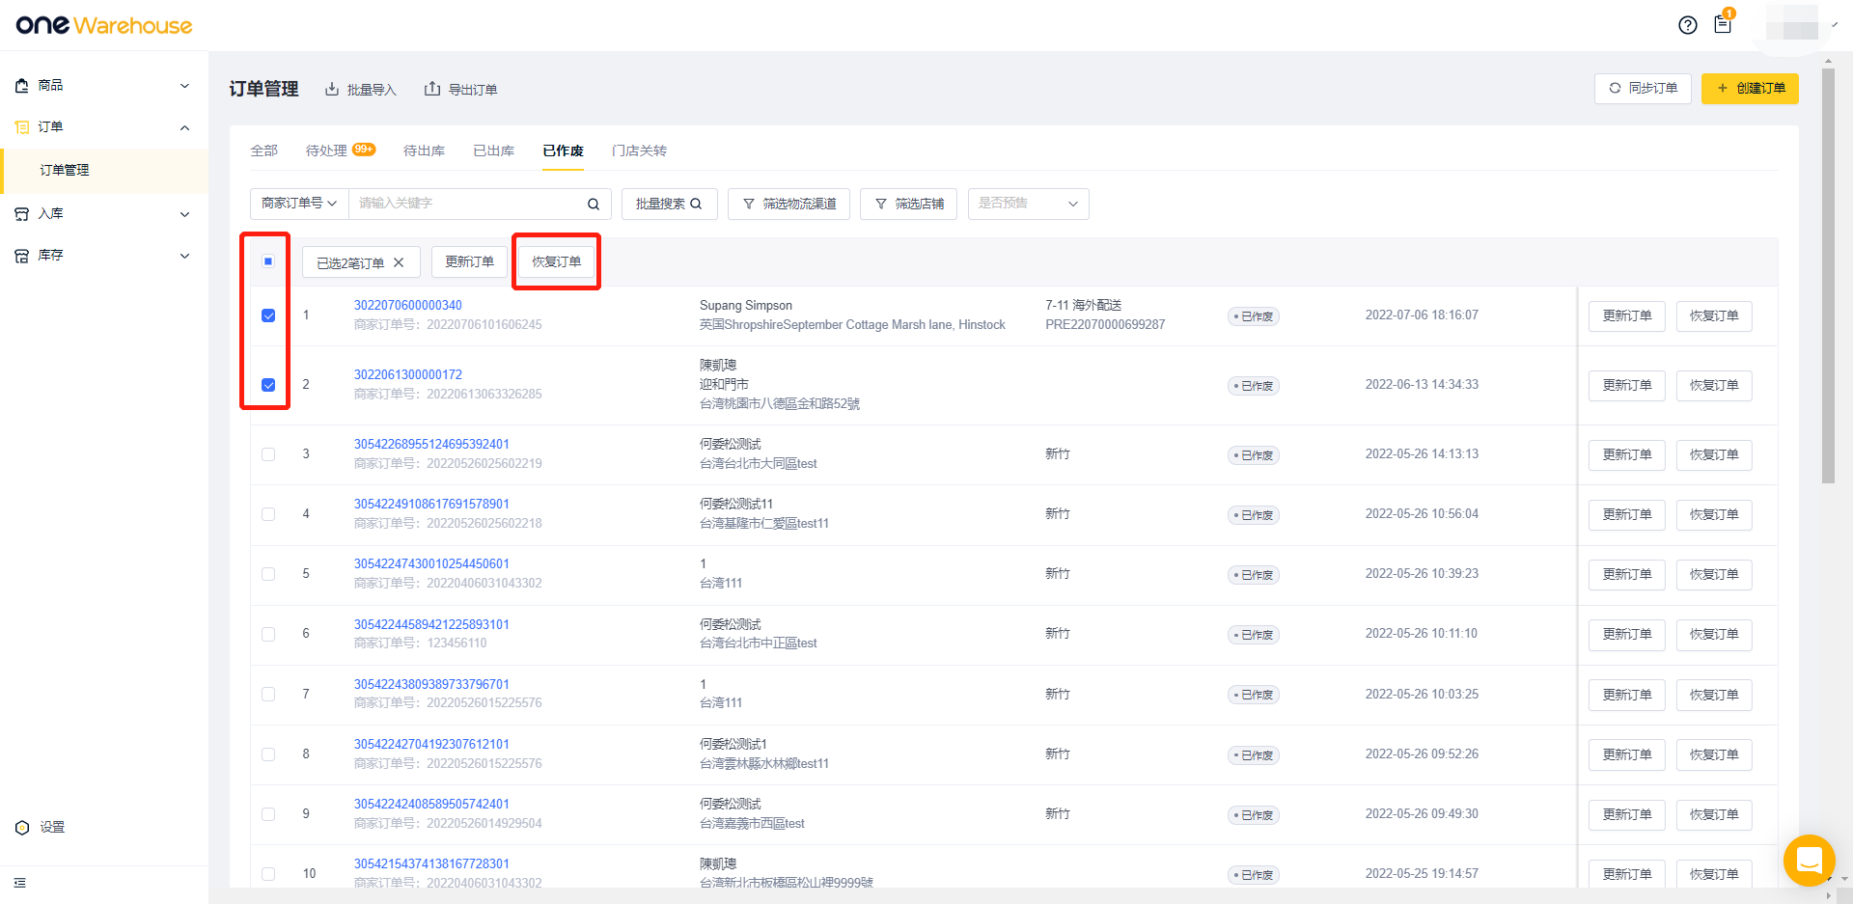The height and width of the screenshot is (904, 1853).
Task: Open the 筛选店铺 filter
Action: (x=908, y=204)
